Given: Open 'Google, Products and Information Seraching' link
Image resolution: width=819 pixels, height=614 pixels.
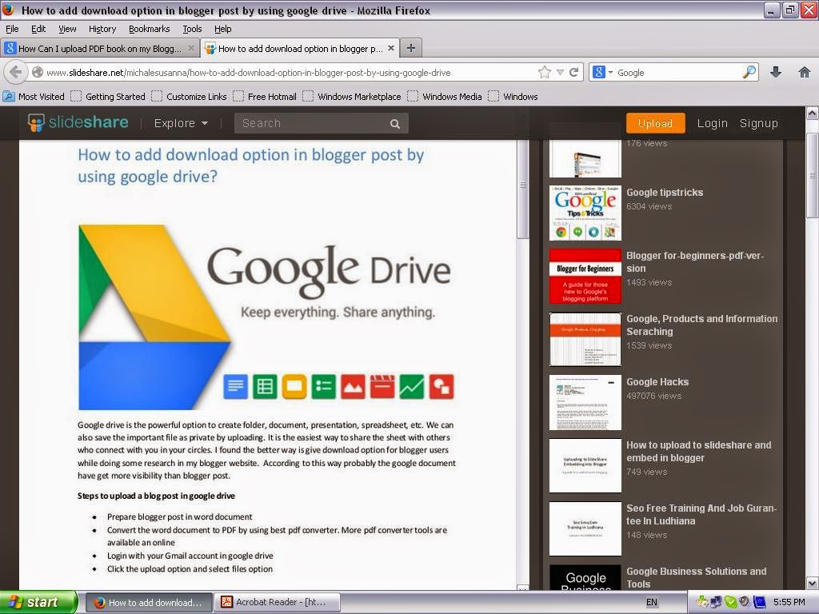Looking at the screenshot, I should [701, 325].
